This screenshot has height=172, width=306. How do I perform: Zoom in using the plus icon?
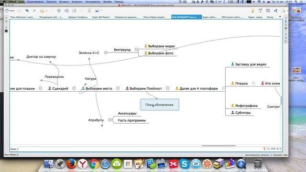(x=277, y=149)
